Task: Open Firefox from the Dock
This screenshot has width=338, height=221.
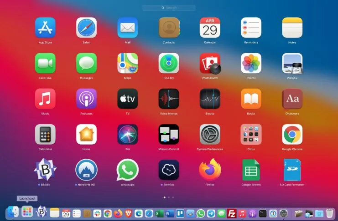Action: [118, 213]
